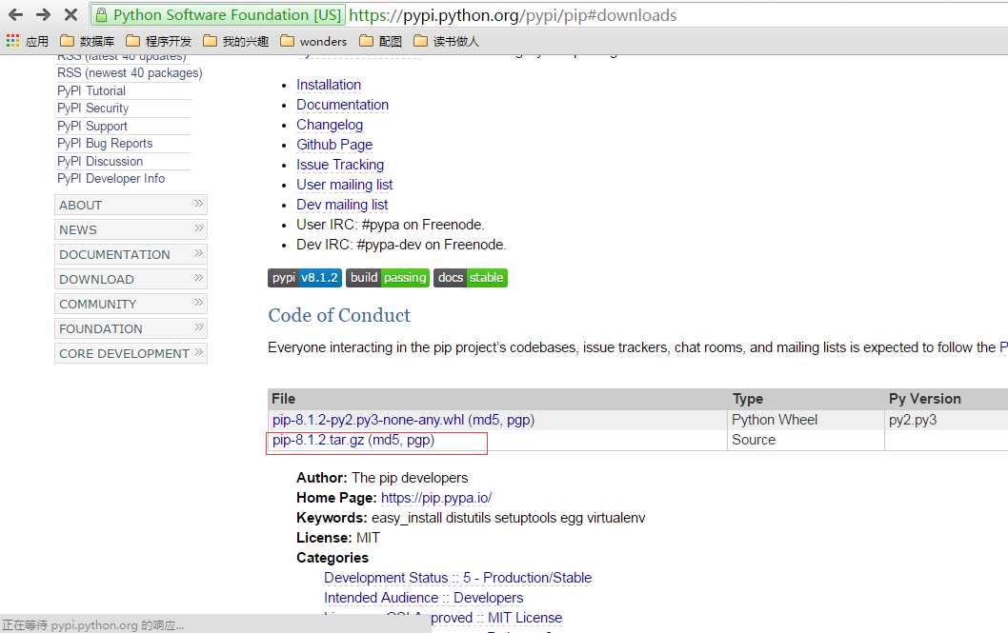Open the 程序开发 bookmark folder
Viewport: 1008px width, 633px height.
159,41
